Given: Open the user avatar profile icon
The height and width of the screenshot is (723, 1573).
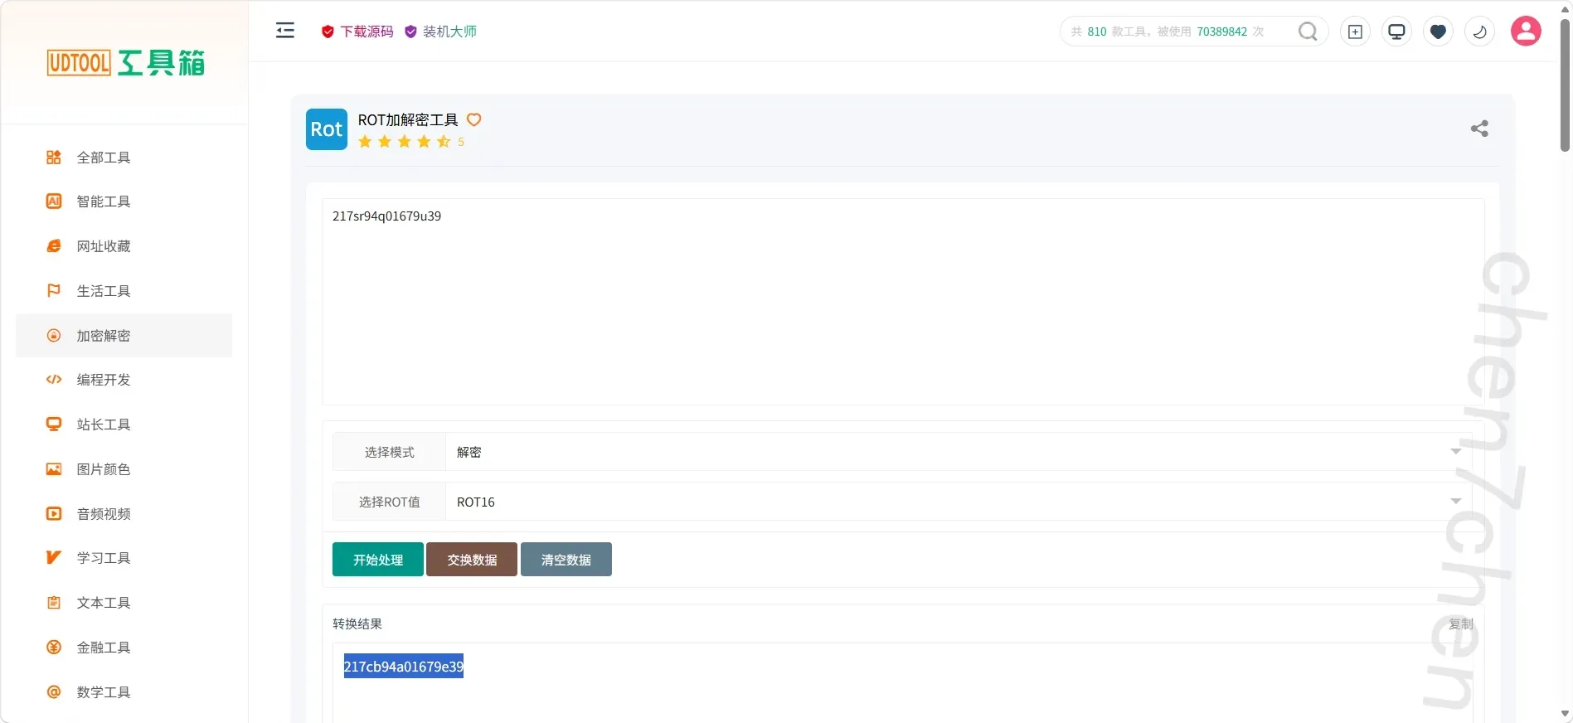Looking at the screenshot, I should point(1526,32).
